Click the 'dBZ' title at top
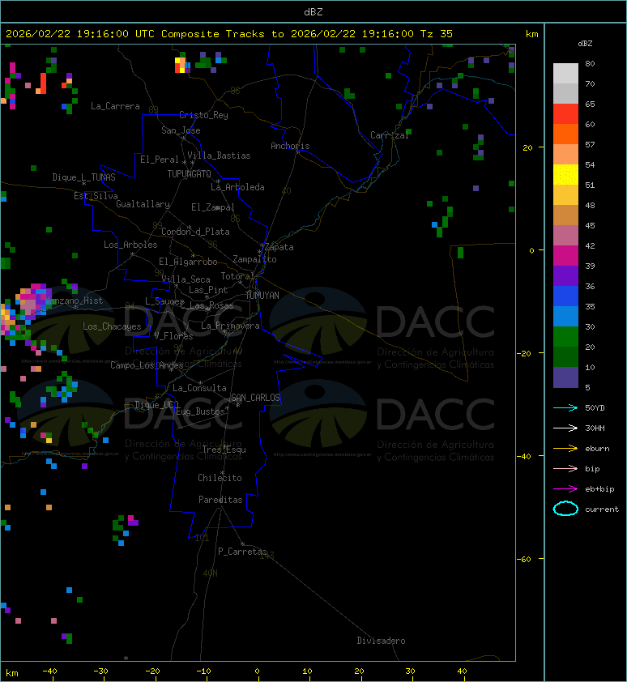Image resolution: width=627 pixels, height=682 pixels. 313,11
